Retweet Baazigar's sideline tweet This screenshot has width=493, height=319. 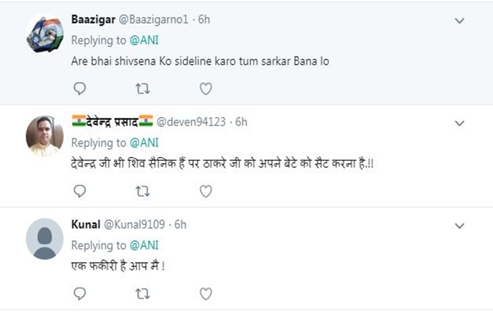(x=142, y=89)
